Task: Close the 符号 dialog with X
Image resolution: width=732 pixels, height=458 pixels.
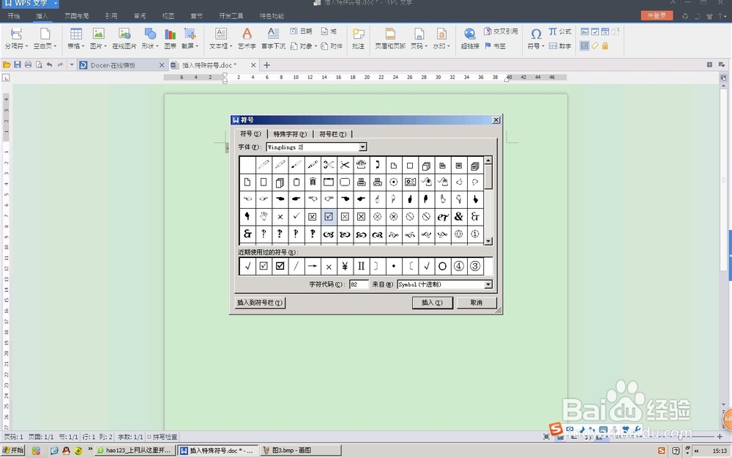Action: point(496,120)
